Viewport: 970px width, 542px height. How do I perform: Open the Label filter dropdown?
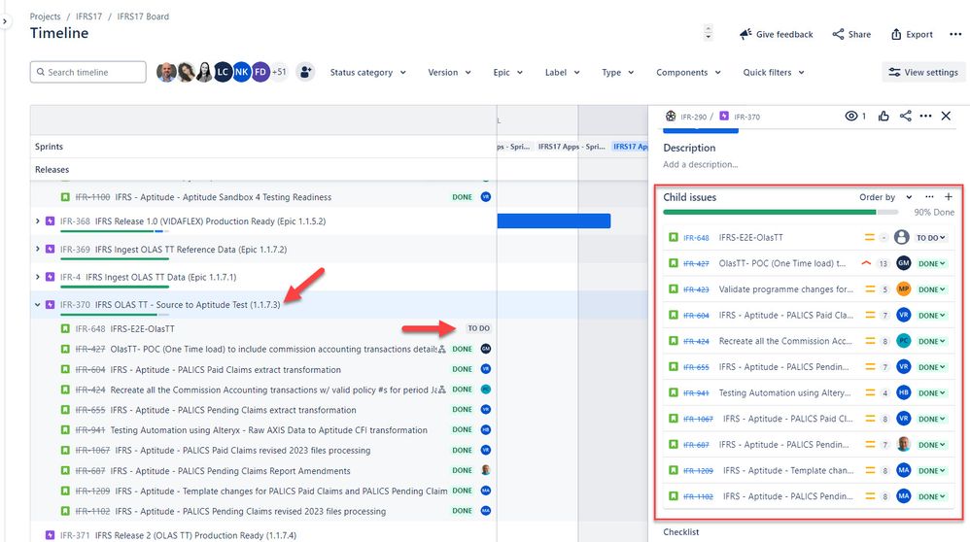click(563, 72)
